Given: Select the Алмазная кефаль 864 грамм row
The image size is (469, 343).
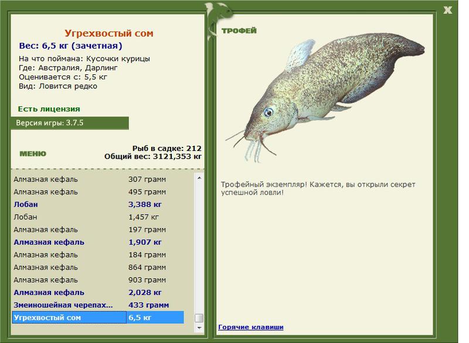Looking at the screenshot, I should pos(98,267).
